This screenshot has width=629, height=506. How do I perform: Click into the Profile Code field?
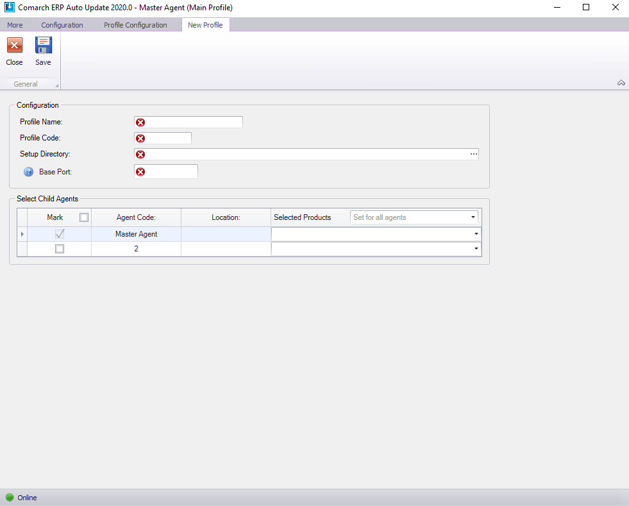163,138
